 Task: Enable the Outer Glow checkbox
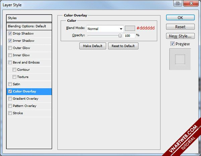pos(10,48)
